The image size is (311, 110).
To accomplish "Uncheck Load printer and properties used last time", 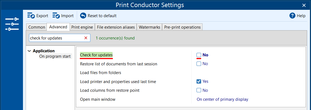I will pos(199,81).
